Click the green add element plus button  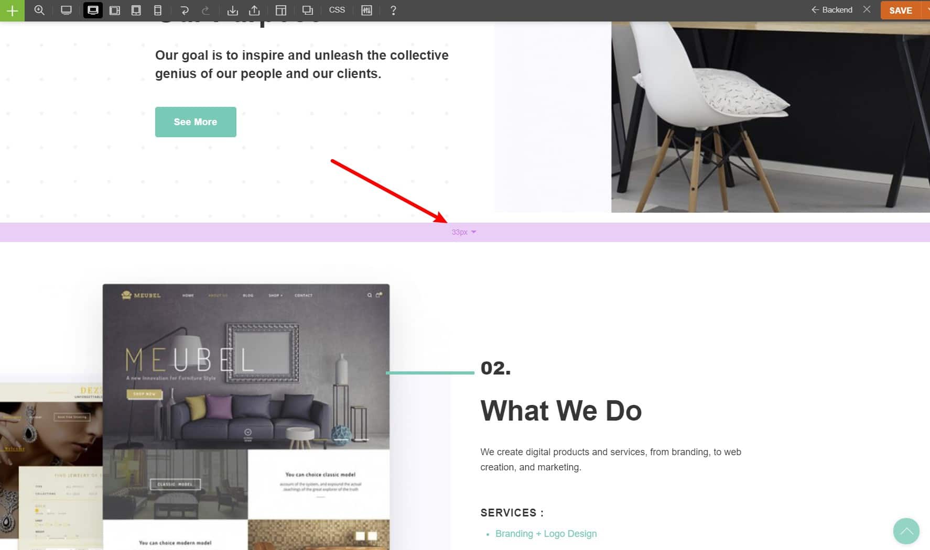click(12, 10)
